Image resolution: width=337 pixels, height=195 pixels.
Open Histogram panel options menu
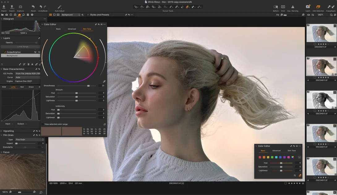click(x=45, y=19)
